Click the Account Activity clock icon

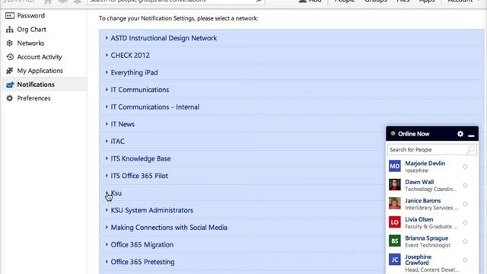tap(10, 57)
